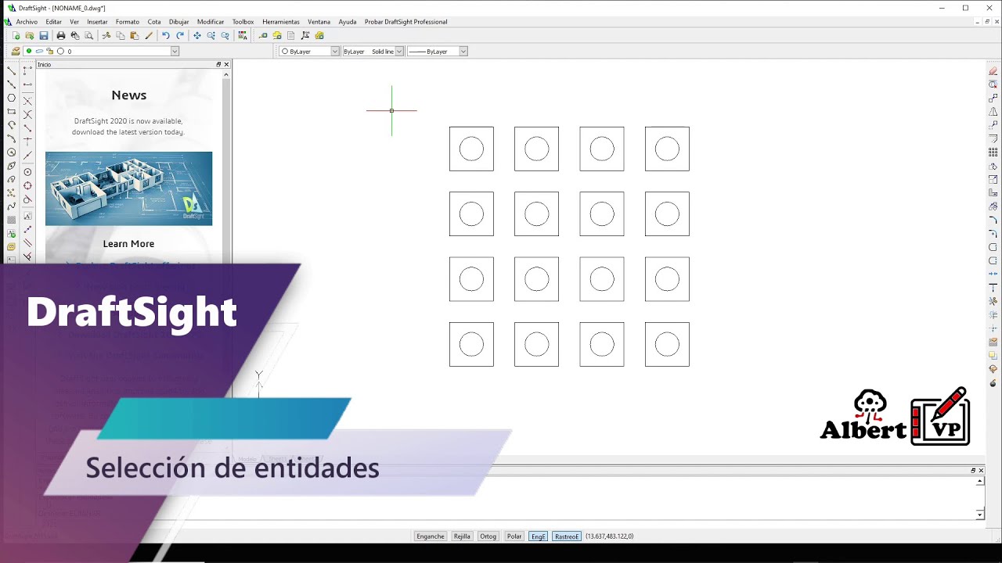The height and width of the screenshot is (563, 1002).
Task: Open the Layers Manager icon
Action: coord(16,51)
